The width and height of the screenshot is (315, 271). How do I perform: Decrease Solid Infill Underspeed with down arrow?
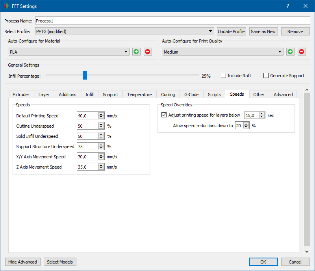101,138
